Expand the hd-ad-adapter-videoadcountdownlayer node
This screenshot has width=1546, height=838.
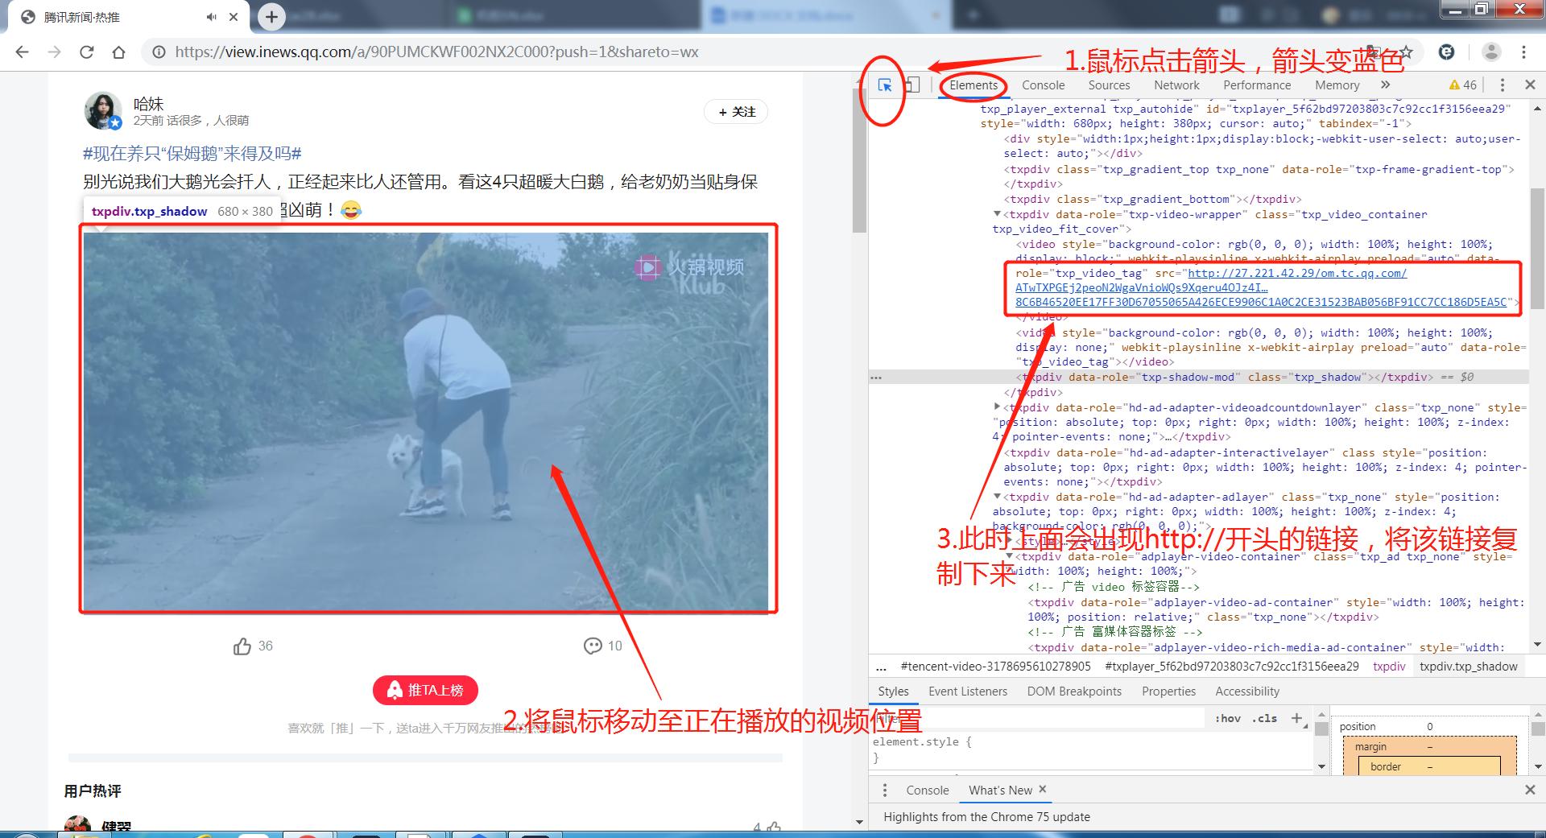tap(997, 407)
